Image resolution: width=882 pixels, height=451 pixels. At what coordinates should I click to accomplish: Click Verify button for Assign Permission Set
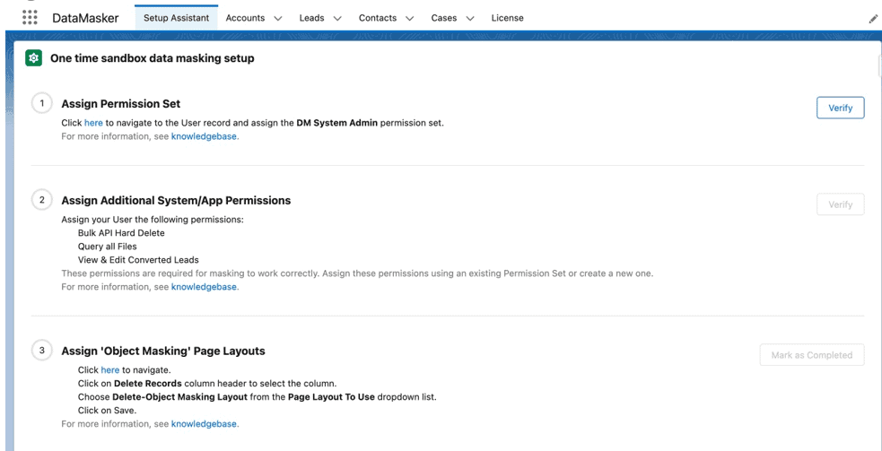[x=840, y=108]
